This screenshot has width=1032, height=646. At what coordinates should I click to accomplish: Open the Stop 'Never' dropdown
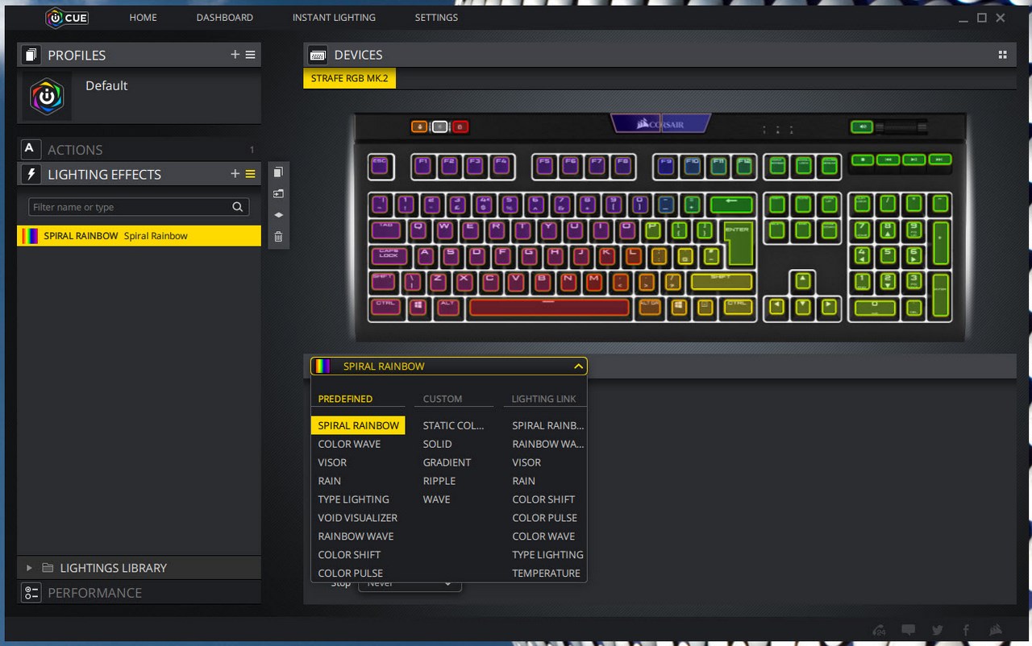tap(410, 585)
